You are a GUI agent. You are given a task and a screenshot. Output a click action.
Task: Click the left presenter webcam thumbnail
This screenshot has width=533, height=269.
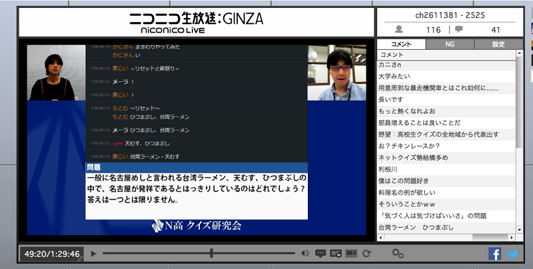pos(56,73)
